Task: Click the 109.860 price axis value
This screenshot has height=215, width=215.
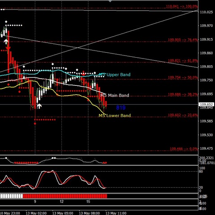Action: click(x=206, y=53)
